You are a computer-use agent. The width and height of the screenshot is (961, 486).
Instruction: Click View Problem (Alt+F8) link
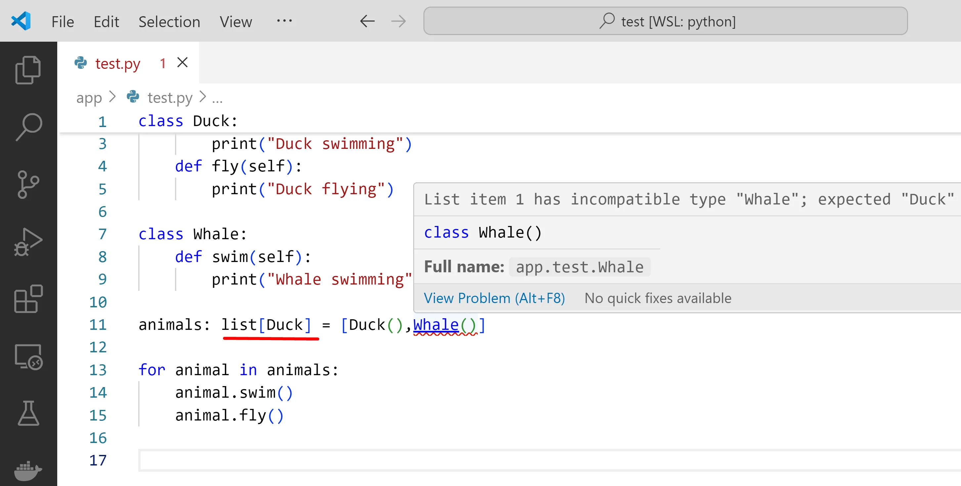pos(494,298)
